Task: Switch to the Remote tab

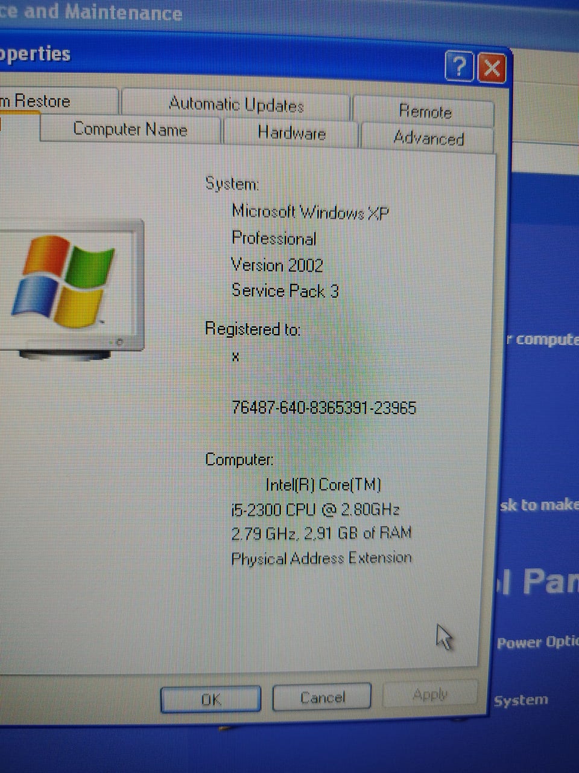Action: [424, 111]
